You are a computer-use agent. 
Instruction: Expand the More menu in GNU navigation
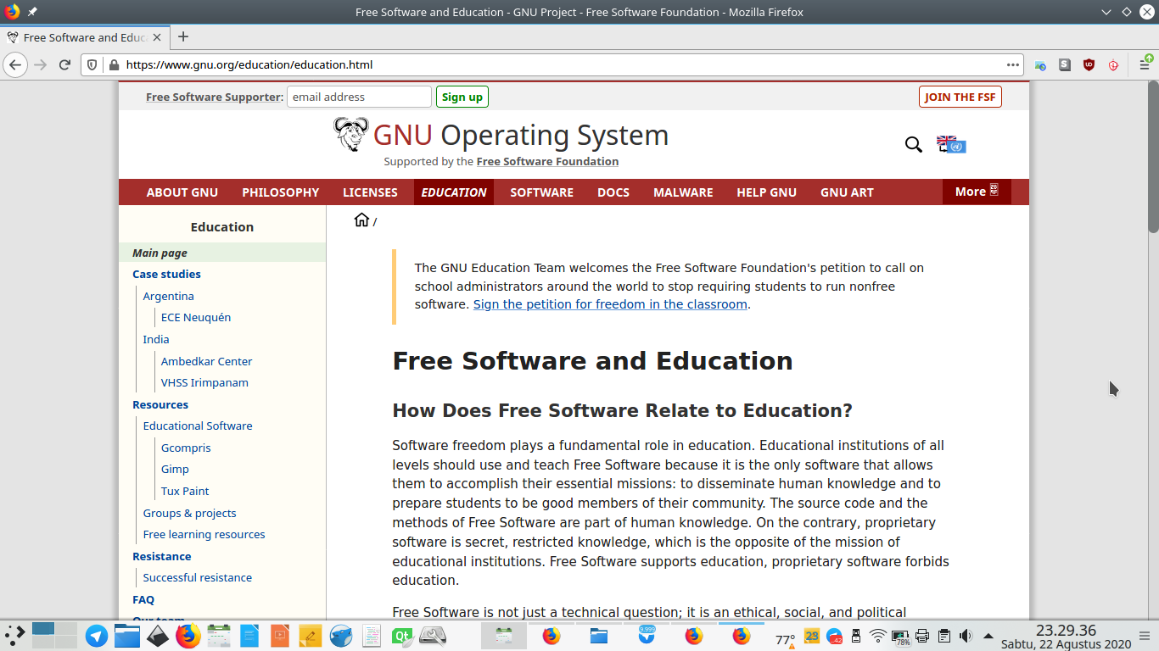click(x=977, y=192)
